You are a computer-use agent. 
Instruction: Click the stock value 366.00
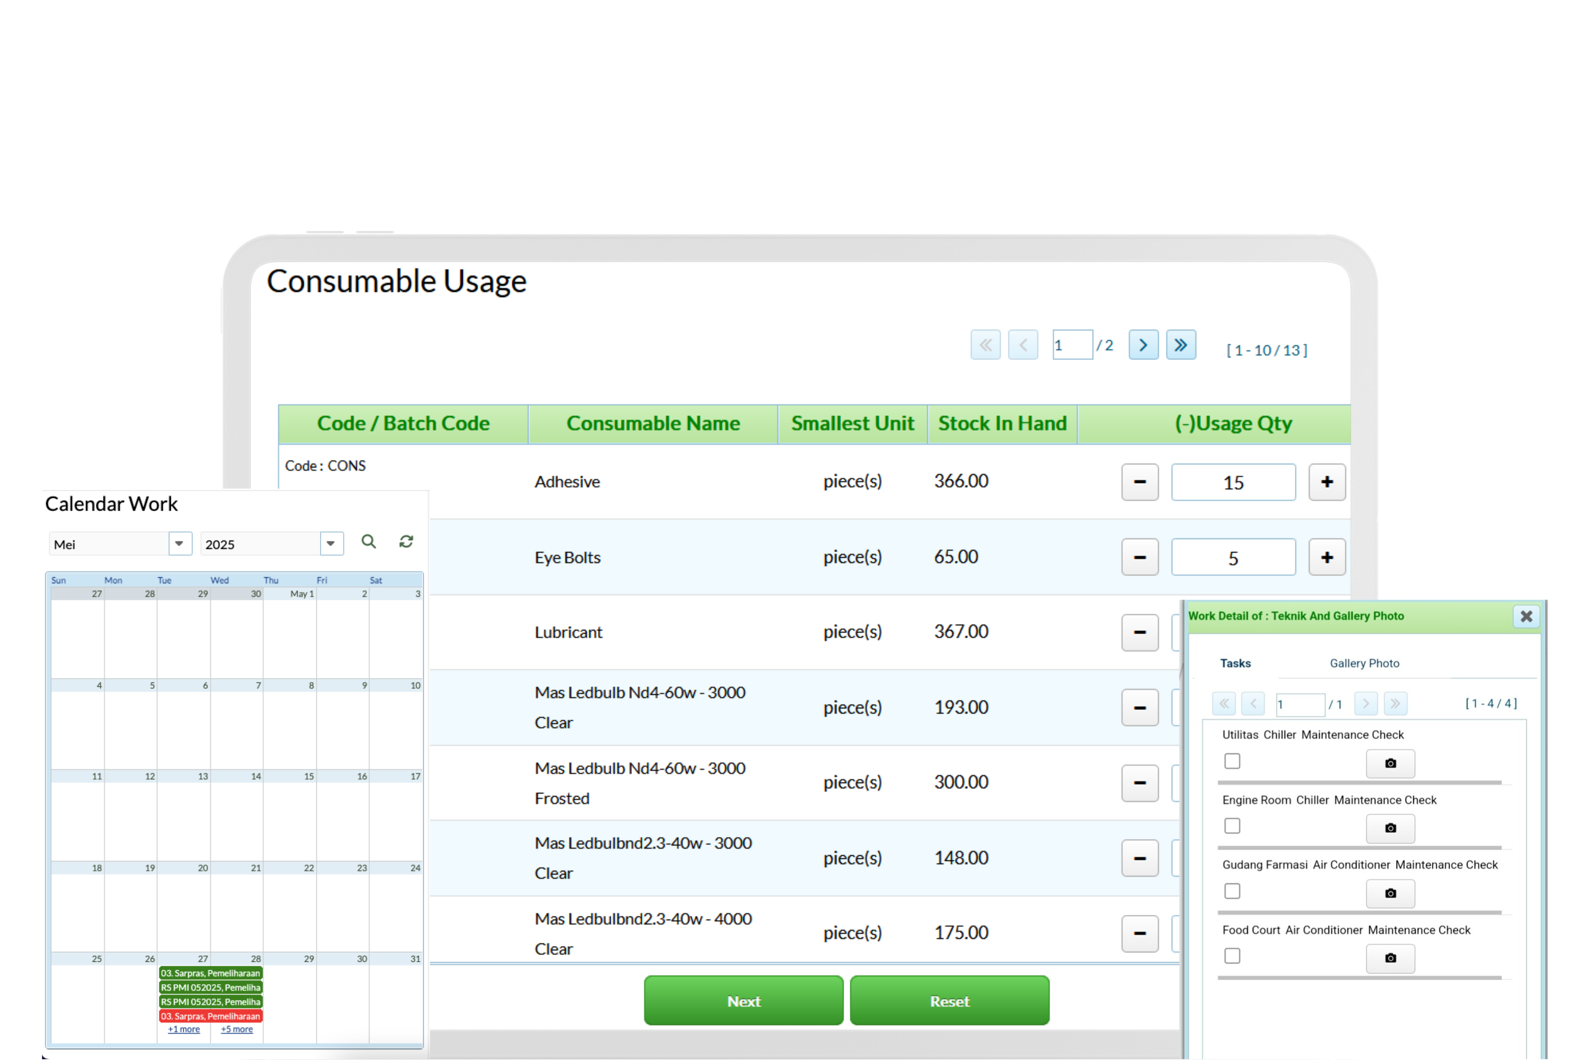[961, 481]
